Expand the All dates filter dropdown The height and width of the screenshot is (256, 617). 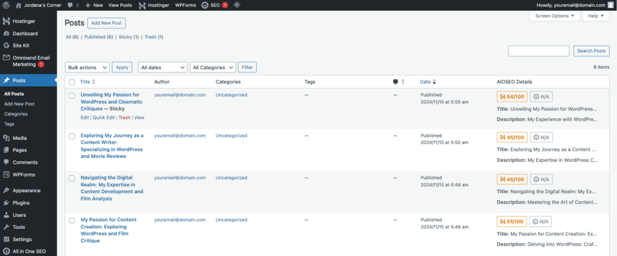[x=162, y=67]
